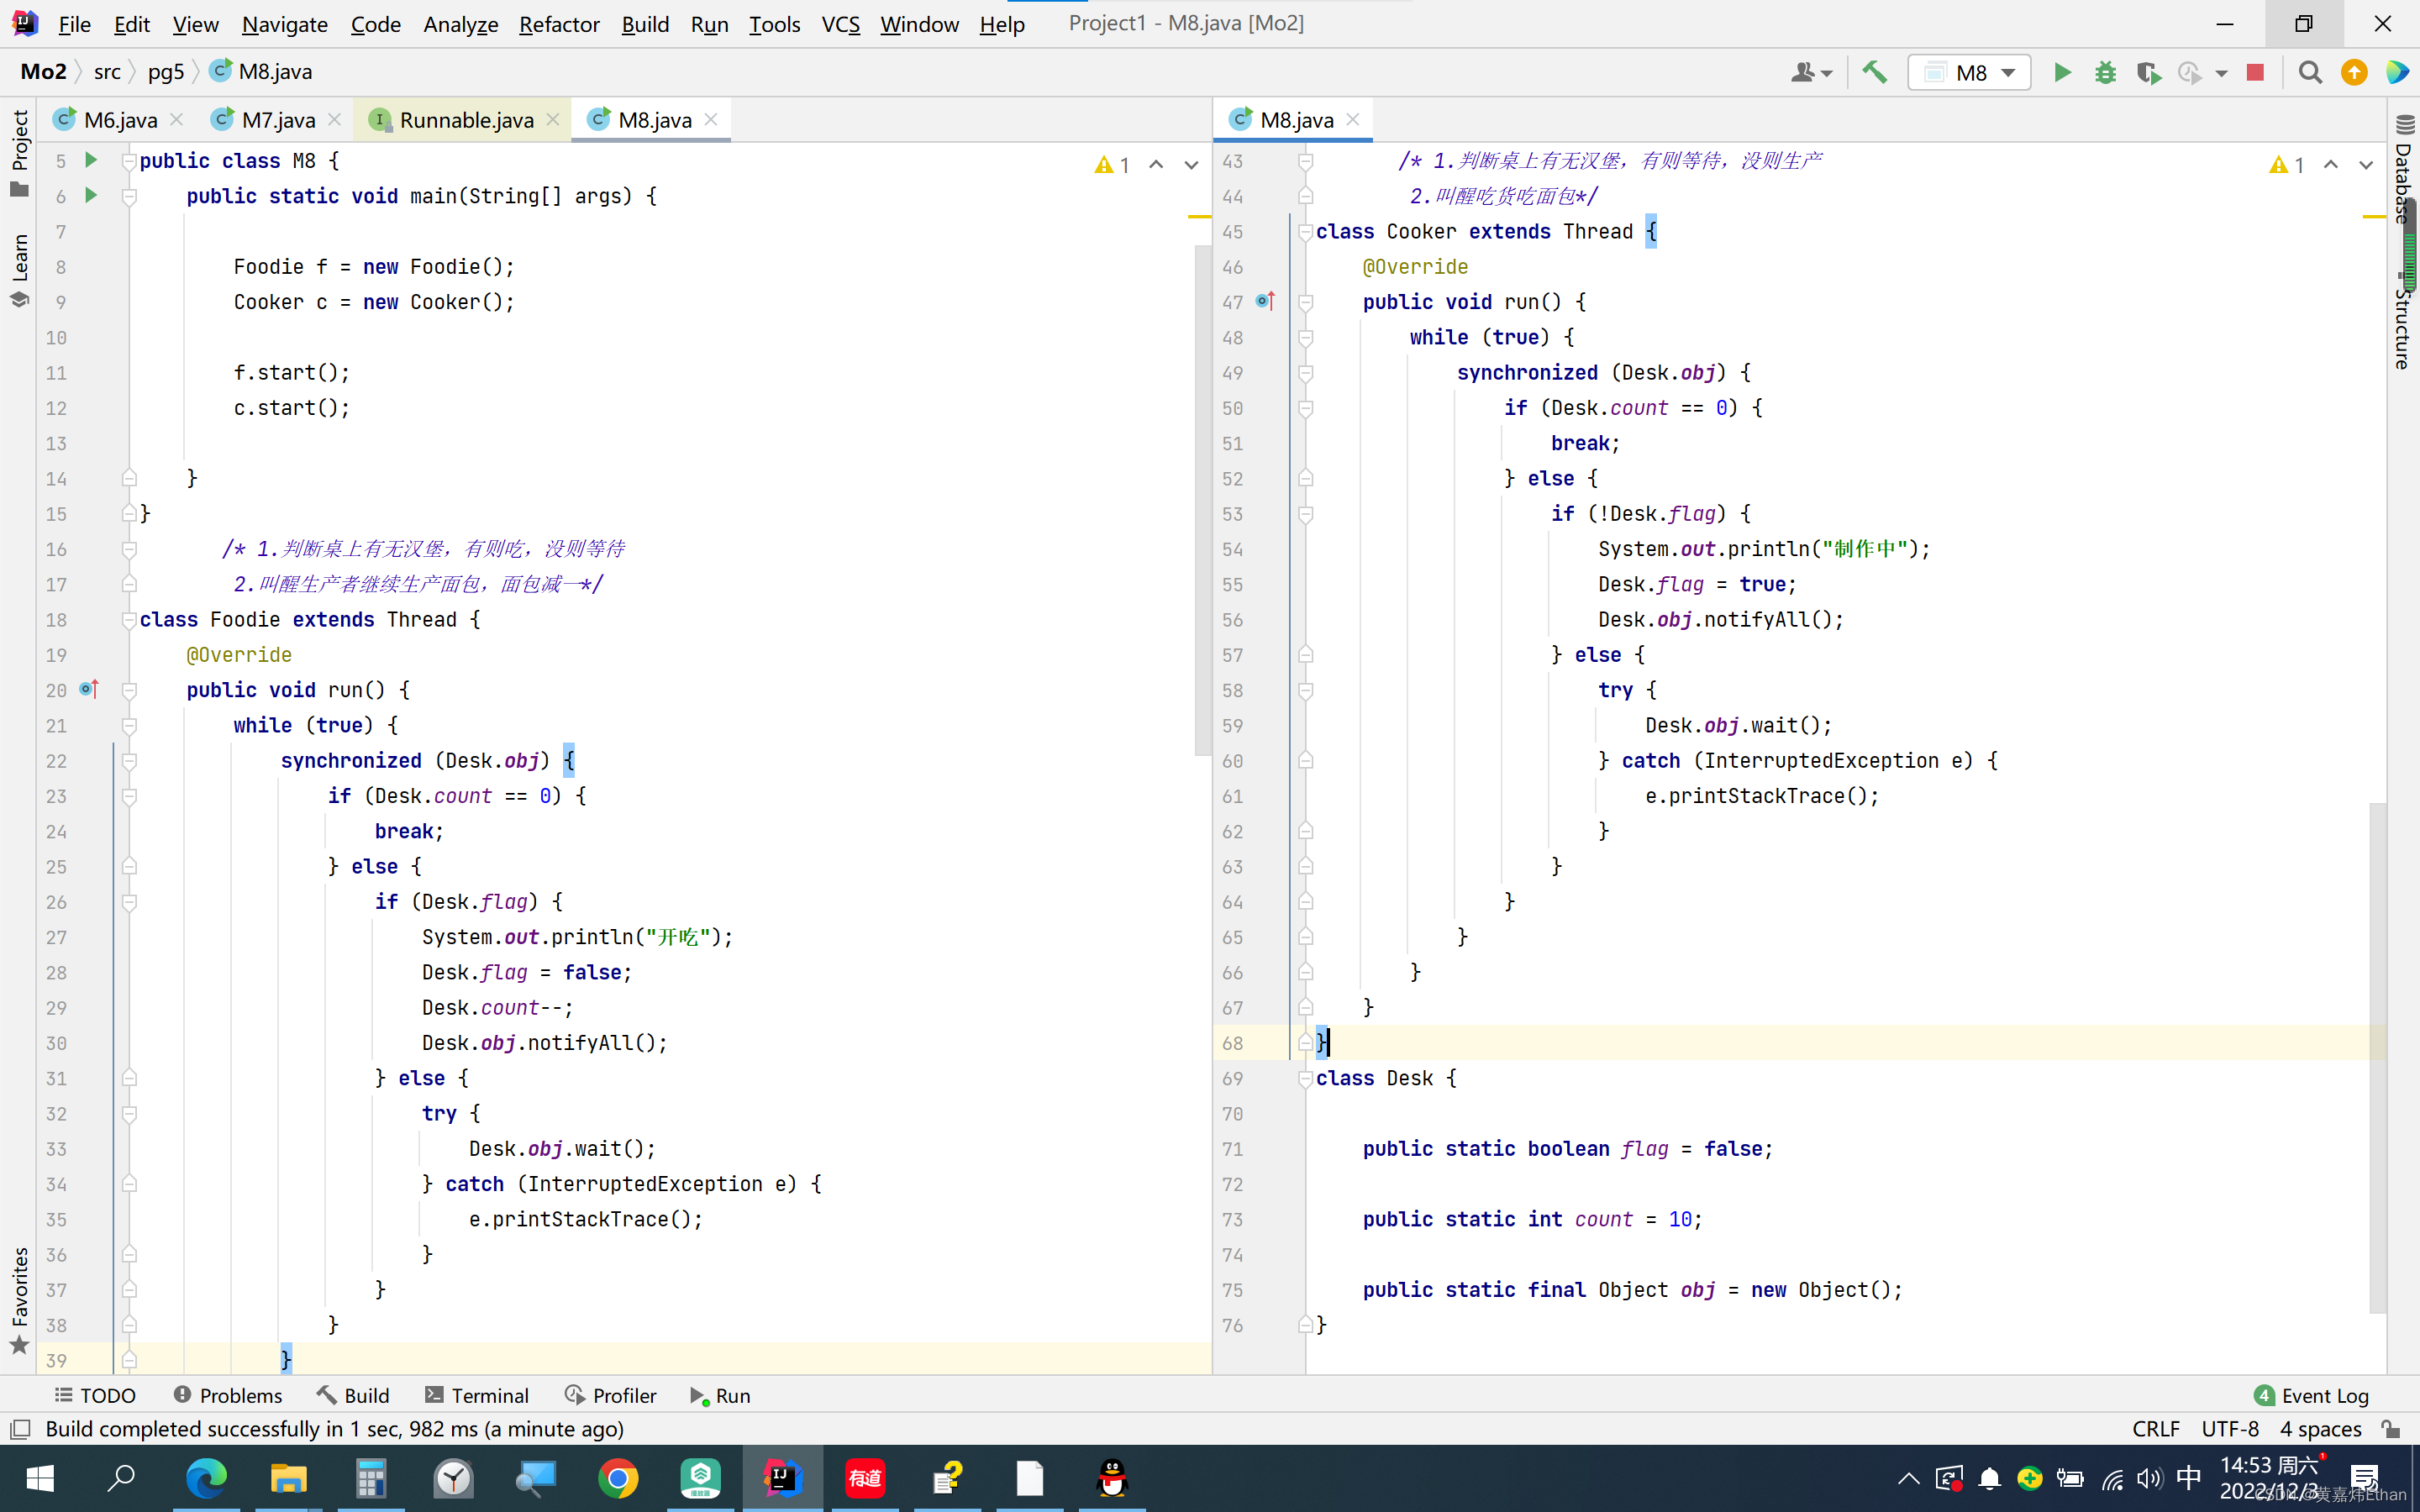The width and height of the screenshot is (2420, 1512).
Task: Click the red Stop button
Action: (2255, 72)
